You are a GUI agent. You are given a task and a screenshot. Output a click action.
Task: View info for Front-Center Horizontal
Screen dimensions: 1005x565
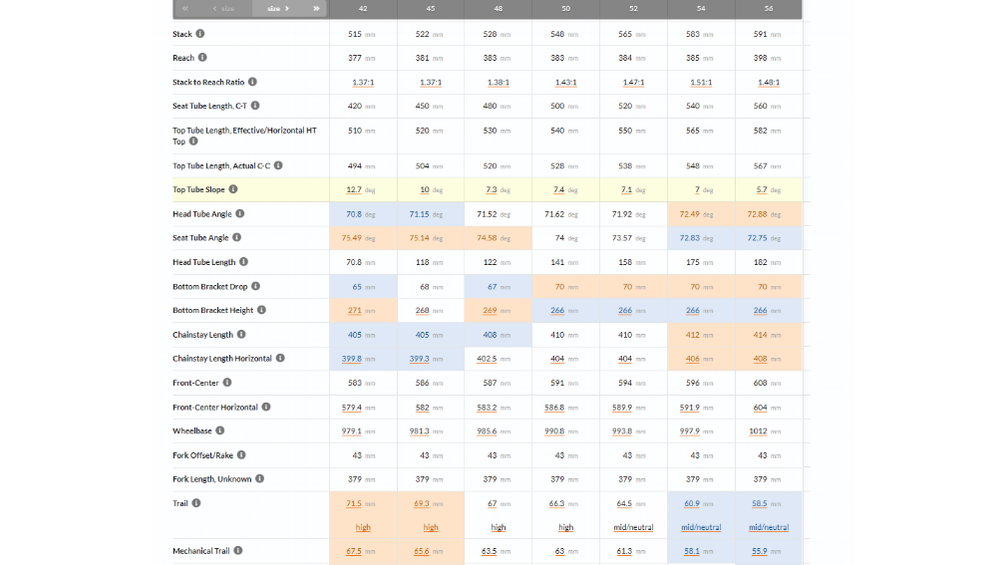coord(266,407)
